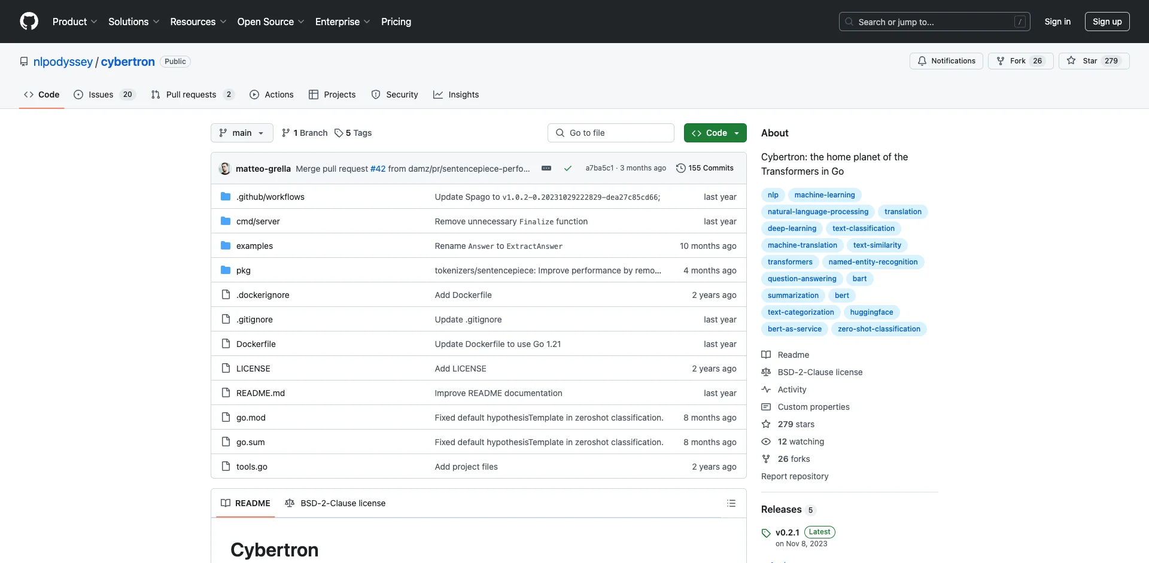Open the main branch selector dropdown

[x=242, y=133]
